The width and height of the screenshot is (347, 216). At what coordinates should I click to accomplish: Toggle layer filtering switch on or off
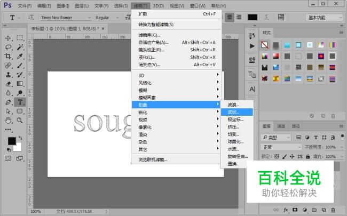pos(342,137)
